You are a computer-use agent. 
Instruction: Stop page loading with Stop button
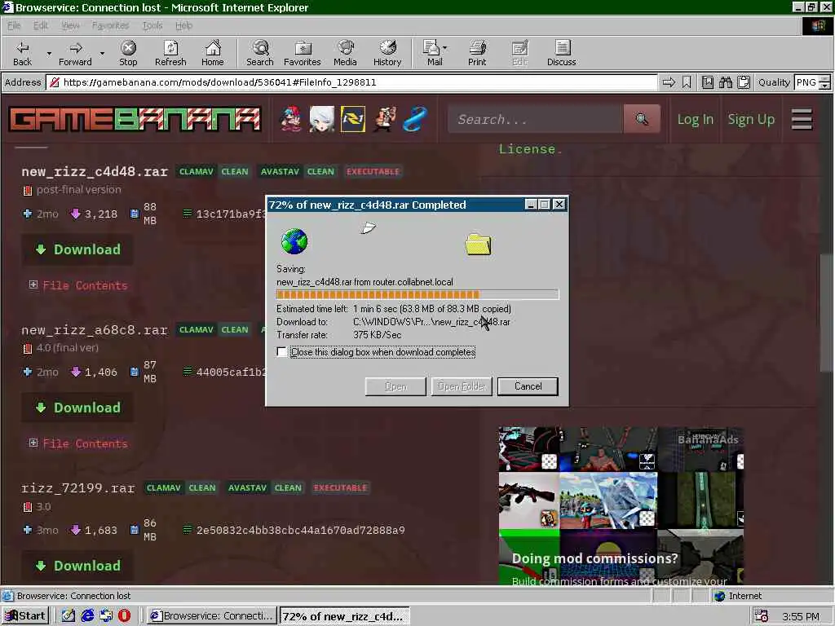[128, 53]
